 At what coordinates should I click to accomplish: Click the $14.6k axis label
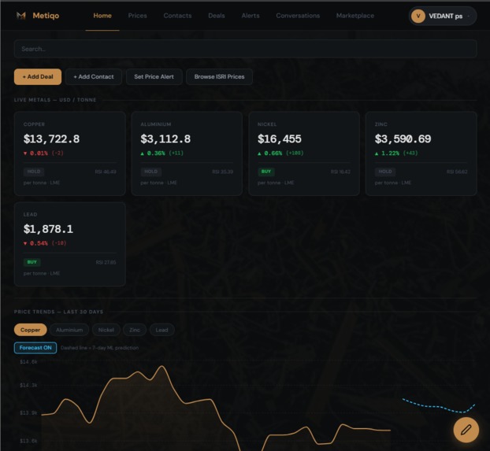pos(28,362)
